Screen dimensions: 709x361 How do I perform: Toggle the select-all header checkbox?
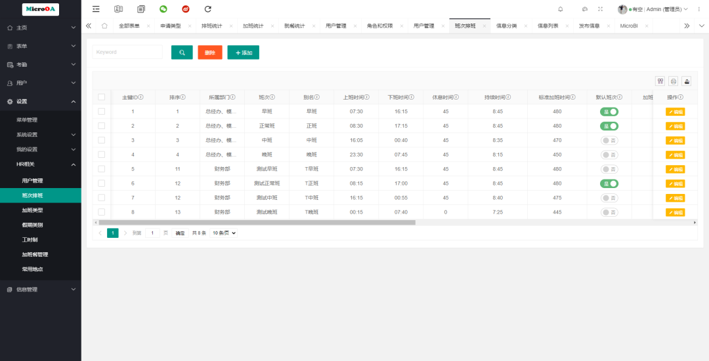click(x=101, y=97)
